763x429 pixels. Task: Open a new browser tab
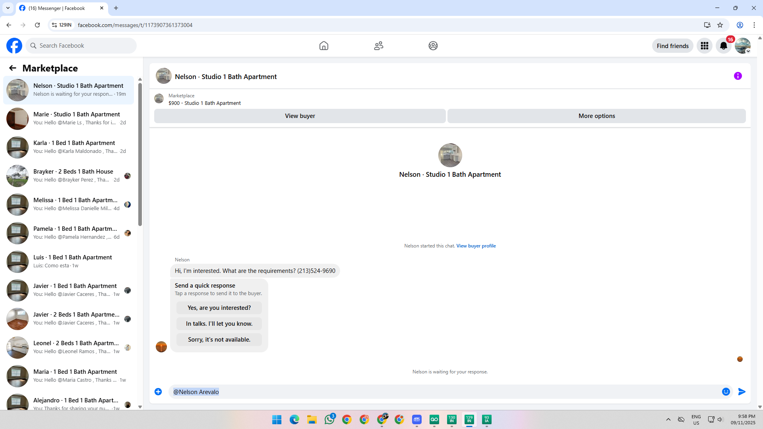click(x=116, y=8)
